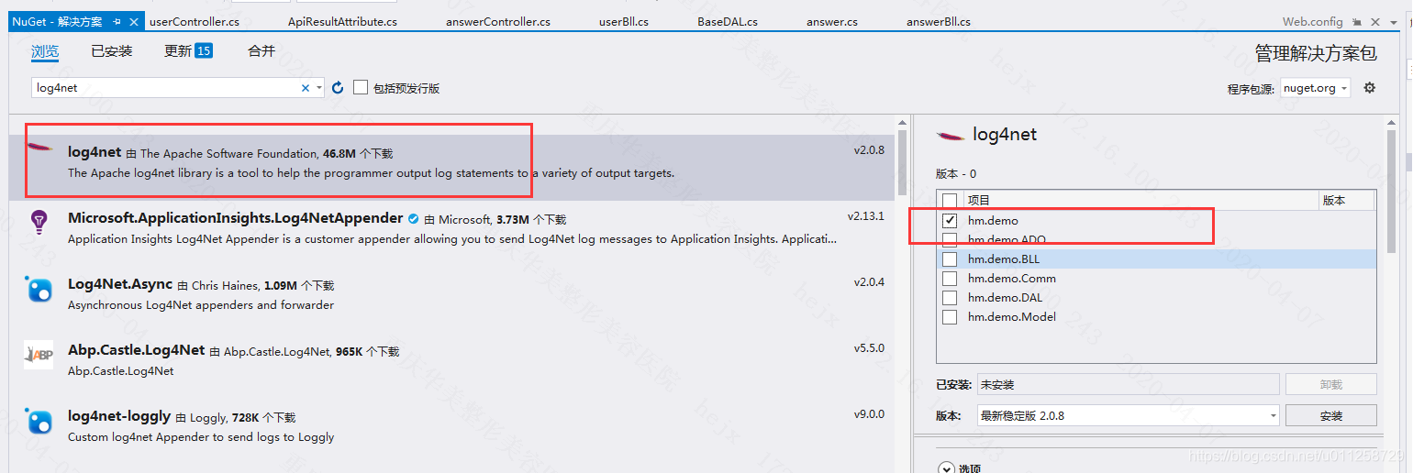Click the 管理解决方案包 heading
The width and height of the screenshot is (1413, 473).
click(x=1316, y=54)
